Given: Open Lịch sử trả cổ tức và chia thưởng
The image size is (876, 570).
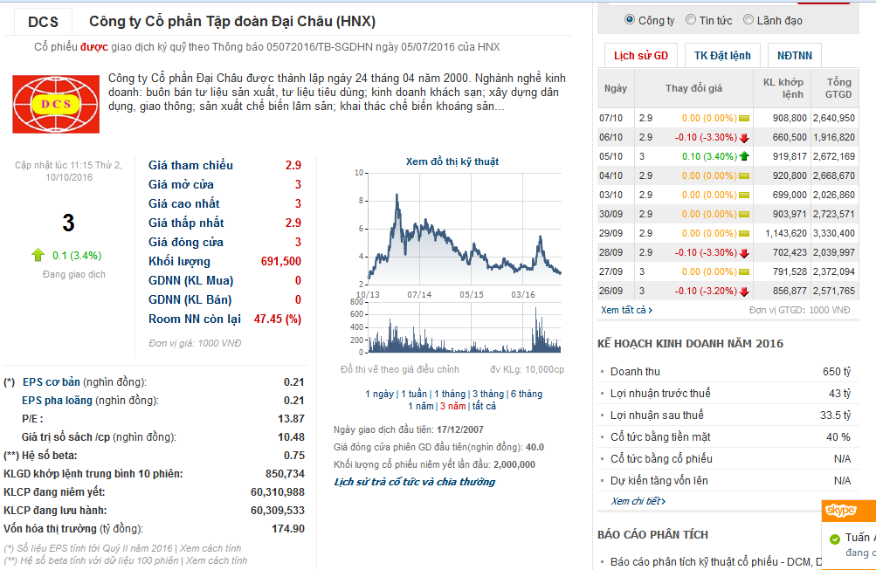Looking at the screenshot, I should 415,482.
